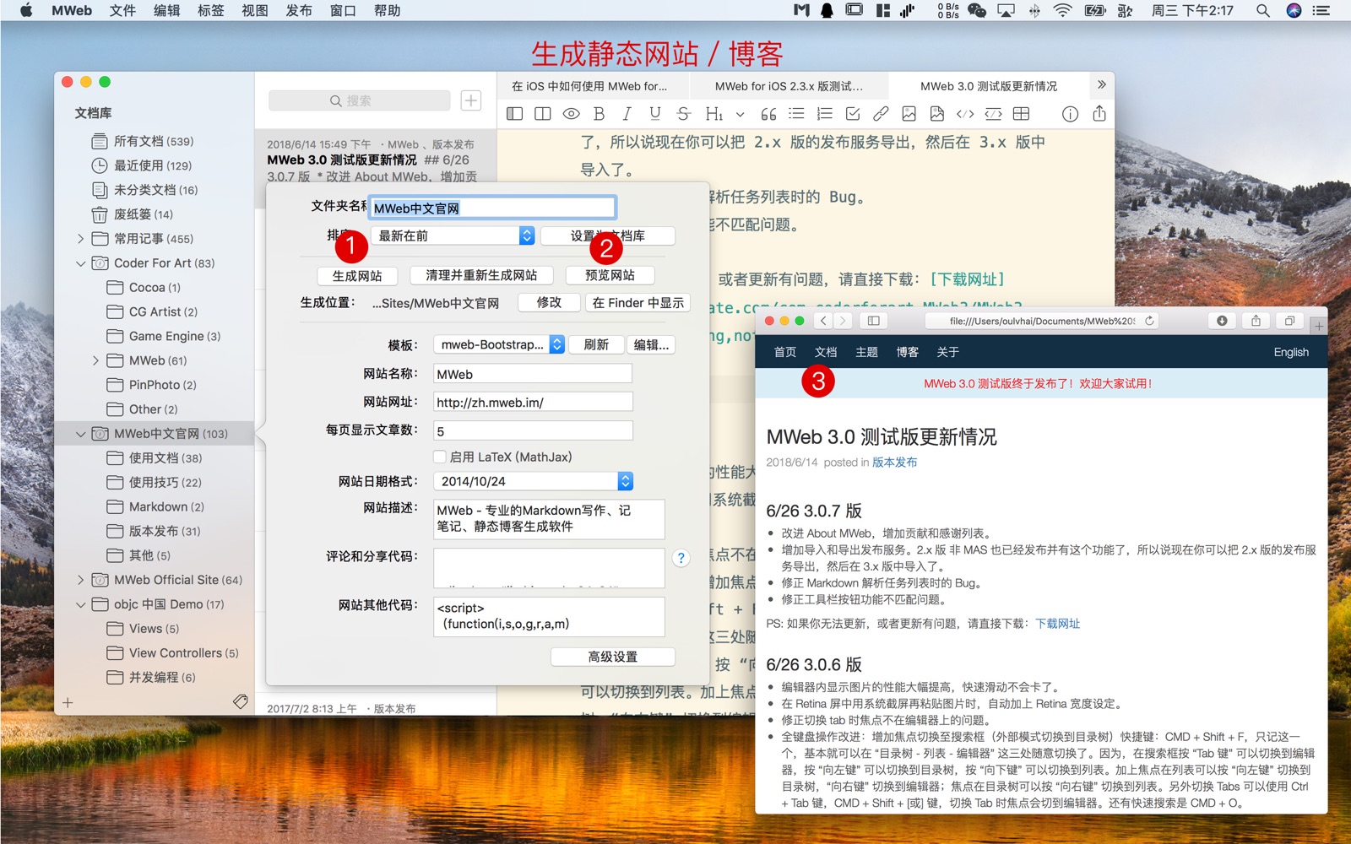The height and width of the screenshot is (844, 1351).
Task: Collapse the objc 中国 Demo category
Action: tap(80, 604)
